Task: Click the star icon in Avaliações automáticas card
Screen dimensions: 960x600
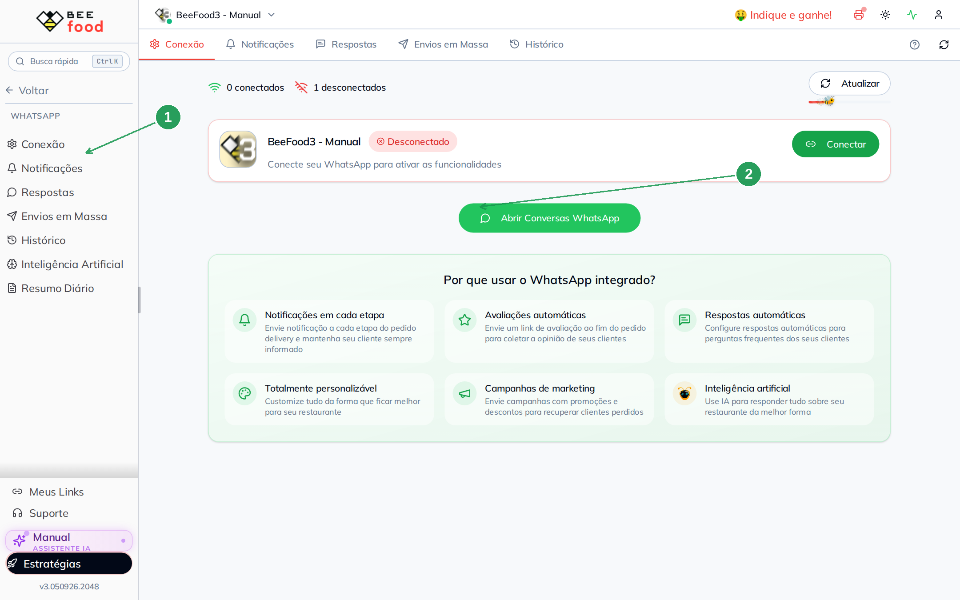Action: point(464,320)
